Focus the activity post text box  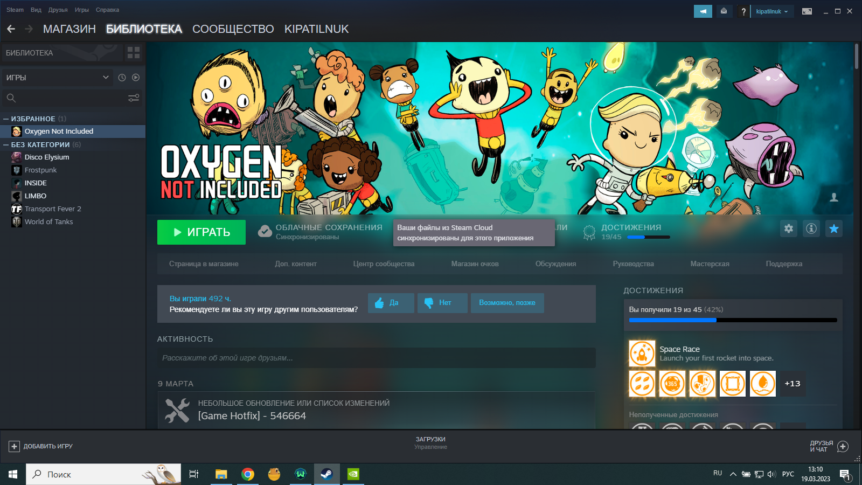[x=377, y=358]
